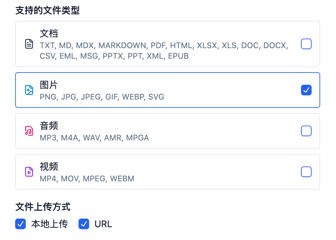Disable the 图片 checkbox

(306, 90)
